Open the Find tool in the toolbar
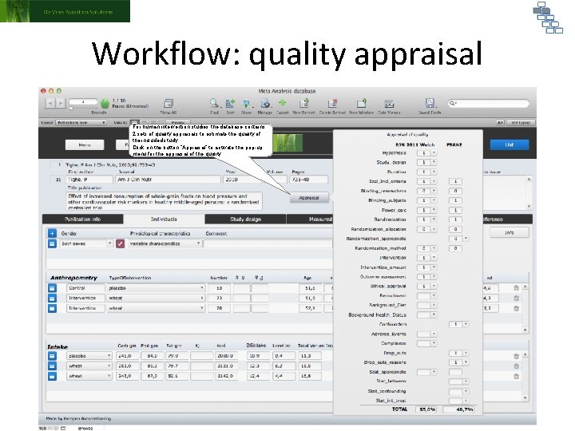The image size is (575, 431). (x=215, y=103)
